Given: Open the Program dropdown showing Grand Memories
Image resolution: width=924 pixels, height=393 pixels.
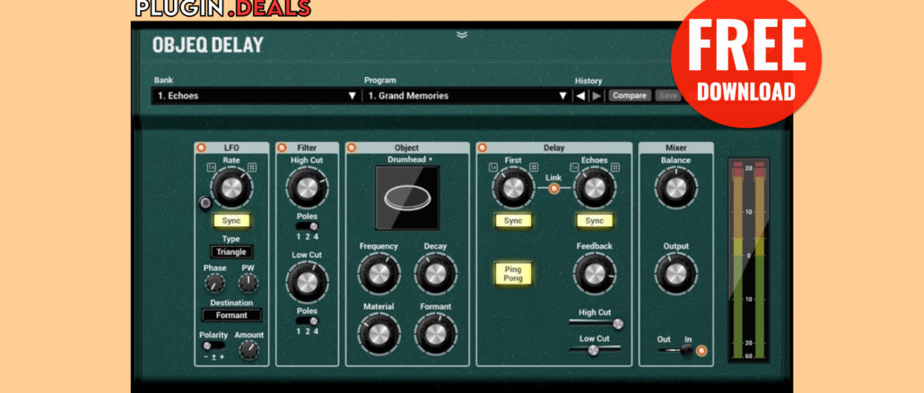Looking at the screenshot, I should pyautogui.click(x=466, y=95).
